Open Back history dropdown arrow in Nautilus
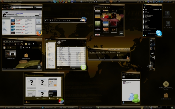The image size is (175, 109). pos(7,44)
